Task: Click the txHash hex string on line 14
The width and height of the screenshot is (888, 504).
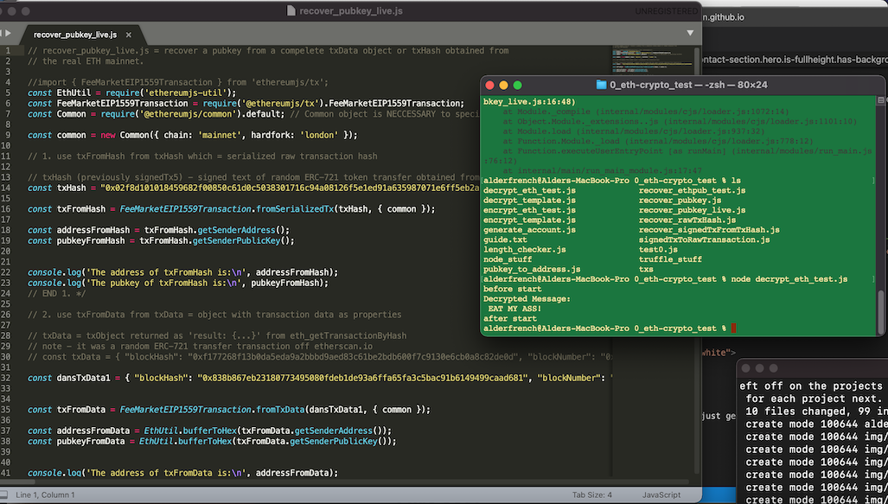Action: pos(291,188)
